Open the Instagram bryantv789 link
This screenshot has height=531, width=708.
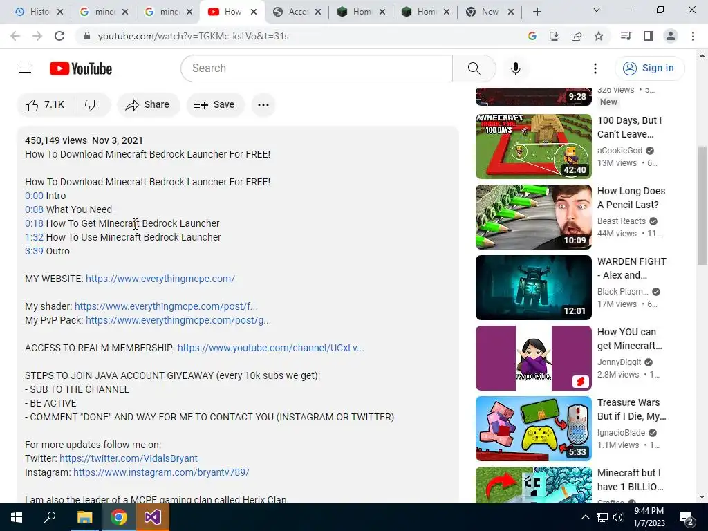click(161, 472)
